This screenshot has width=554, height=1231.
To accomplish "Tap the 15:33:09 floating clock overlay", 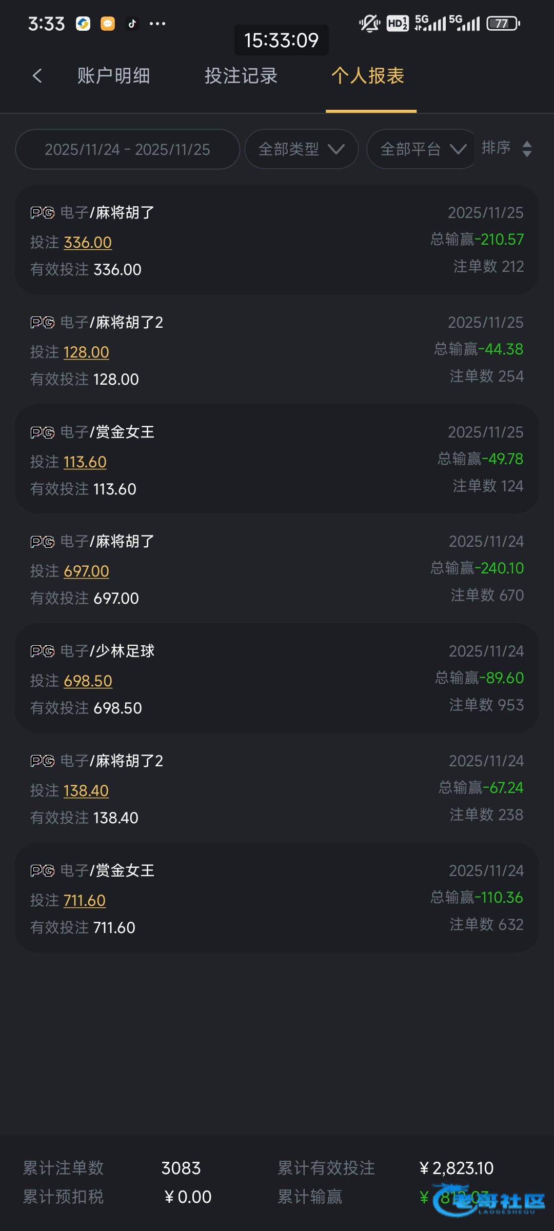I will [281, 40].
